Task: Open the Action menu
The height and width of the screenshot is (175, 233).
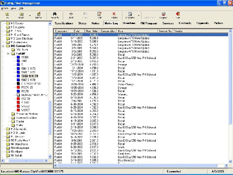Action: click(x=5, y=8)
